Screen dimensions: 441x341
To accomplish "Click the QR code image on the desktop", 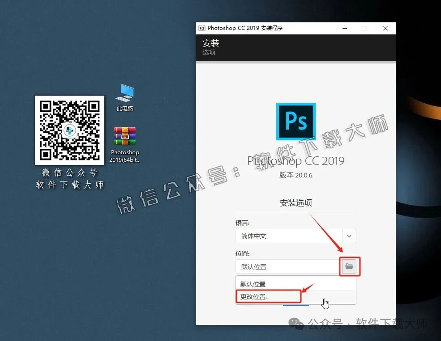I will click(x=69, y=130).
